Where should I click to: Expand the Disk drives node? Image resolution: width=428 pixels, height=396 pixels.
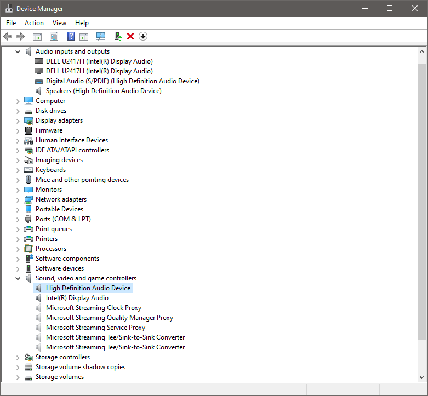18,111
